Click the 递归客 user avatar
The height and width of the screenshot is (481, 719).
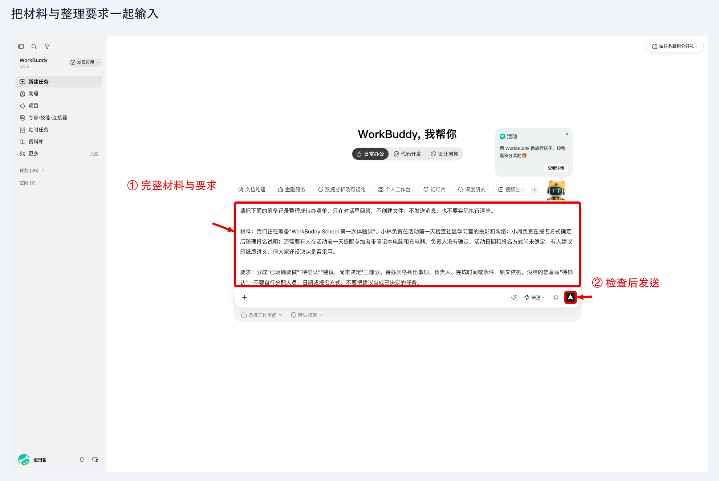(x=24, y=460)
